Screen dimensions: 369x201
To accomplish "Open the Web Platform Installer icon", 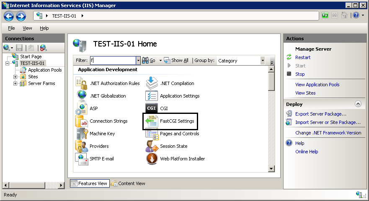I will click(x=152, y=159).
